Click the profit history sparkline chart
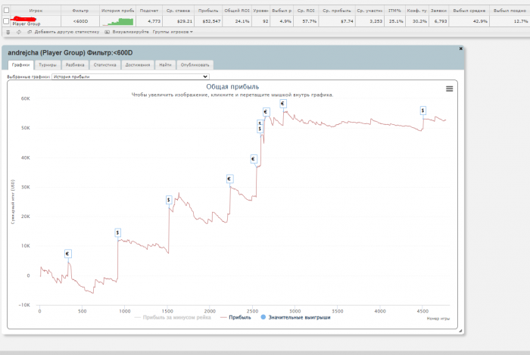 117,21
